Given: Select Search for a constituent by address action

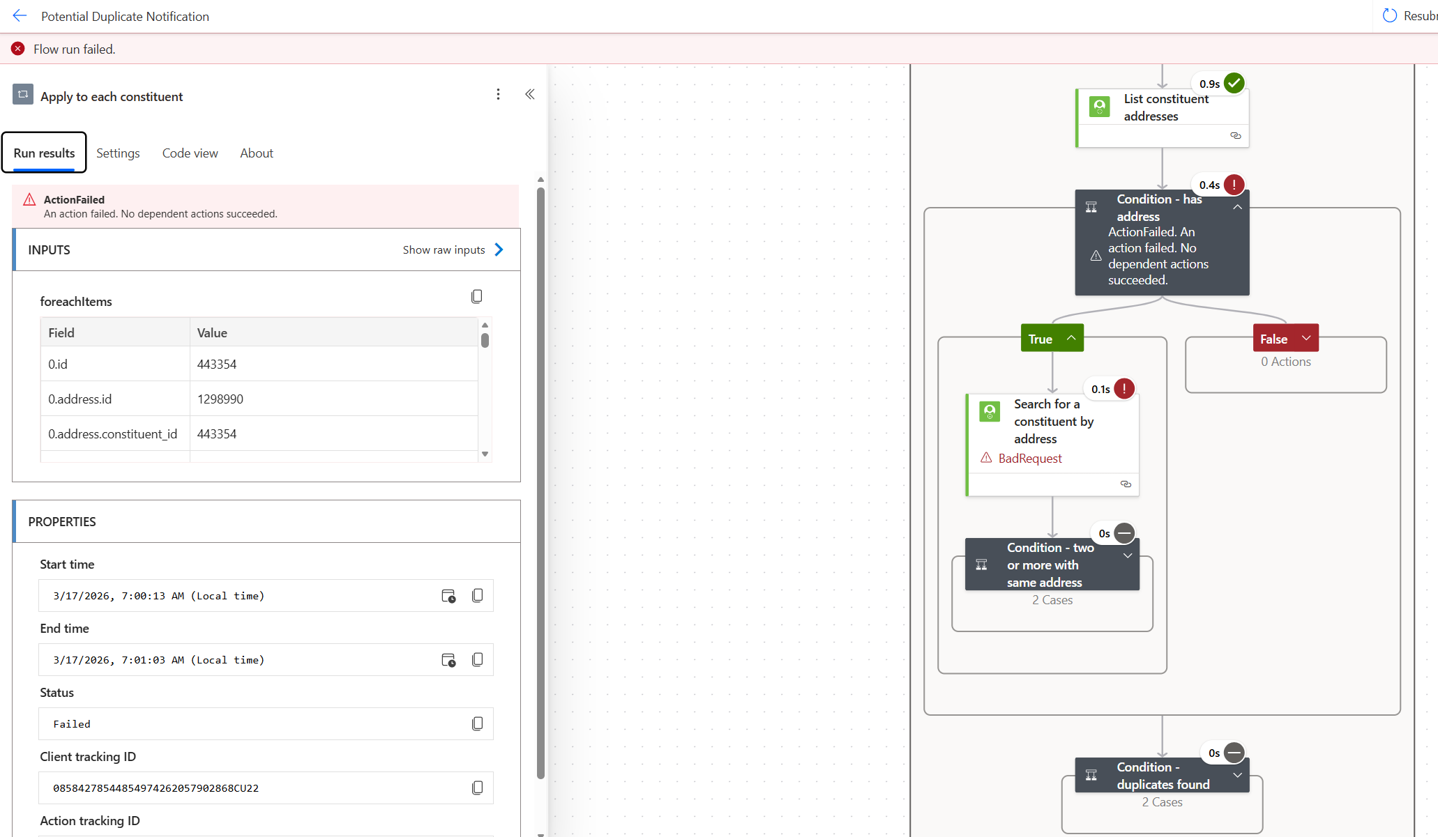Looking at the screenshot, I should pyautogui.click(x=1052, y=422).
